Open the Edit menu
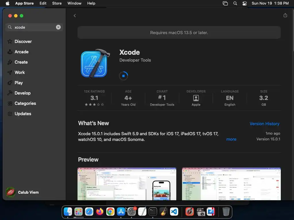 tap(43, 3)
